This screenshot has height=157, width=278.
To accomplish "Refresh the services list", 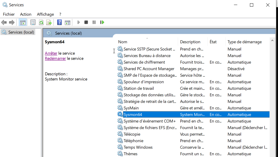I will click(x=41, y=22).
